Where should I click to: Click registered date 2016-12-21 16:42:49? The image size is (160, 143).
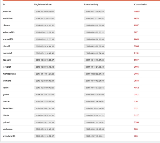point(45,53)
